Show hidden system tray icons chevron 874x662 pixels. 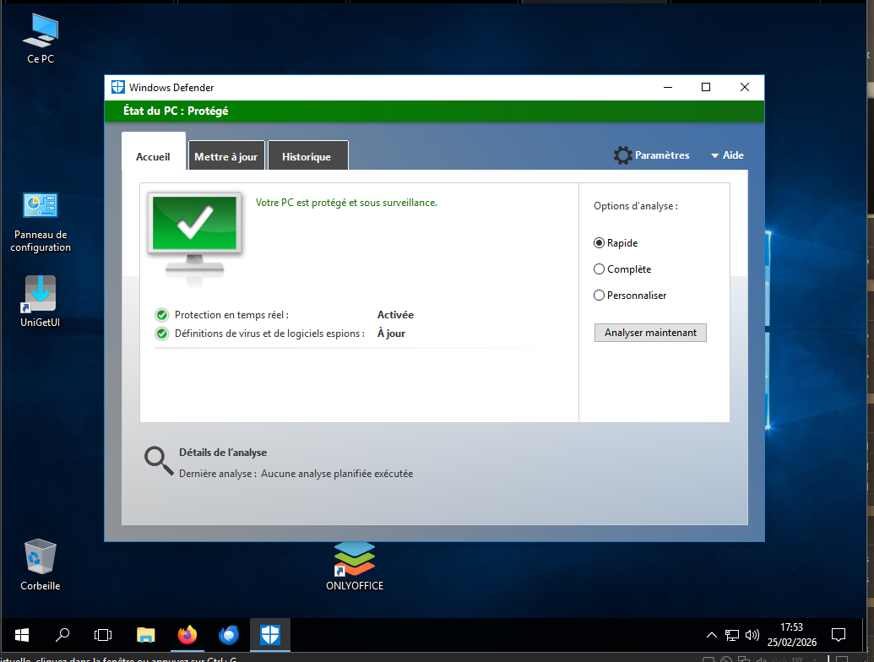711,635
